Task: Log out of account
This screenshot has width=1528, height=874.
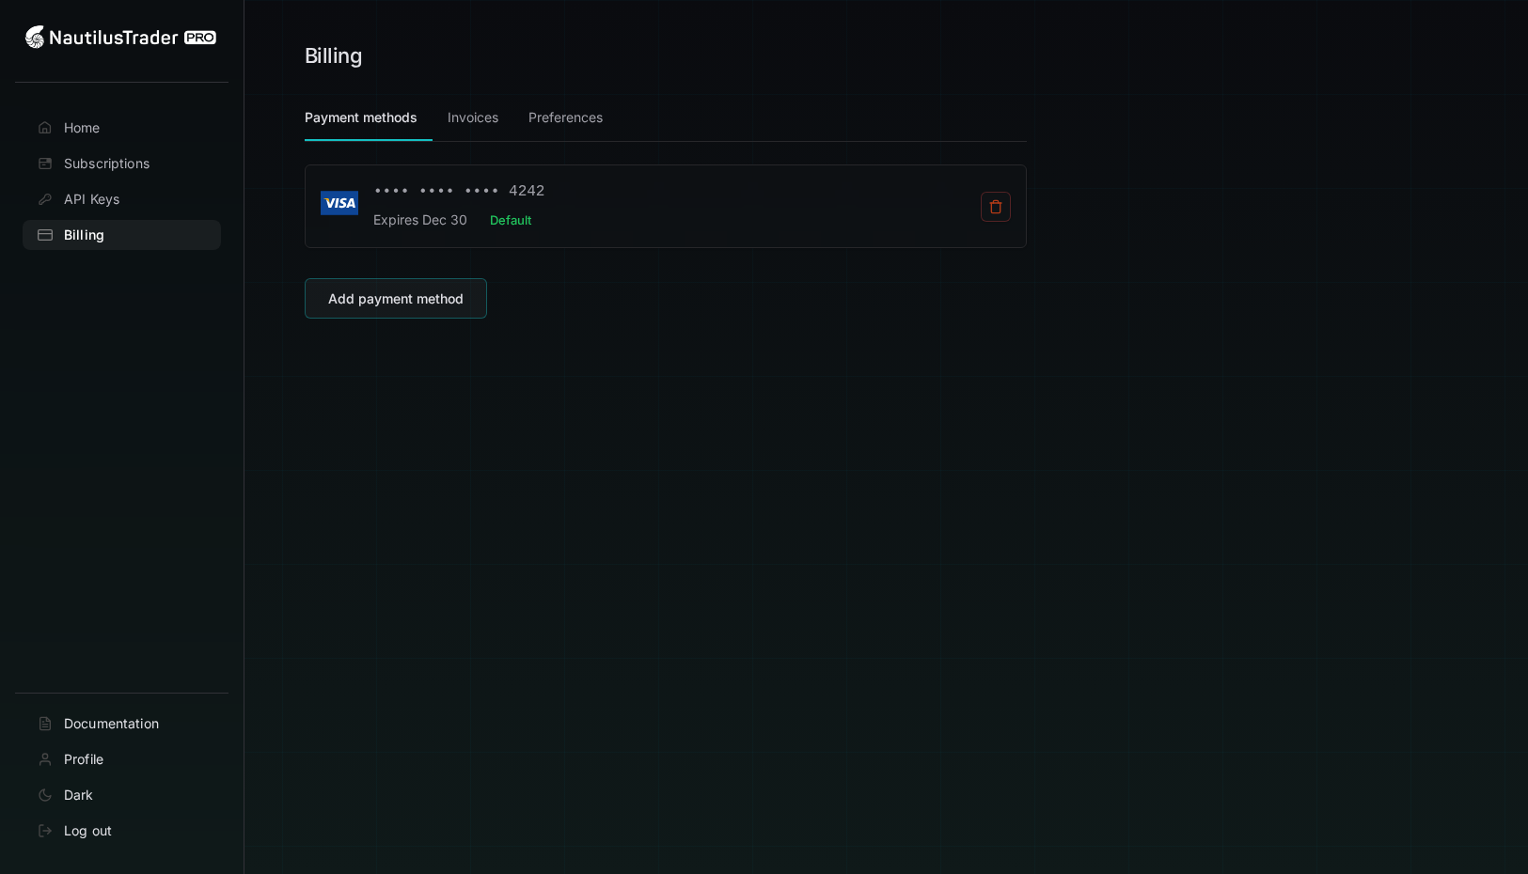Action: [x=121, y=831]
